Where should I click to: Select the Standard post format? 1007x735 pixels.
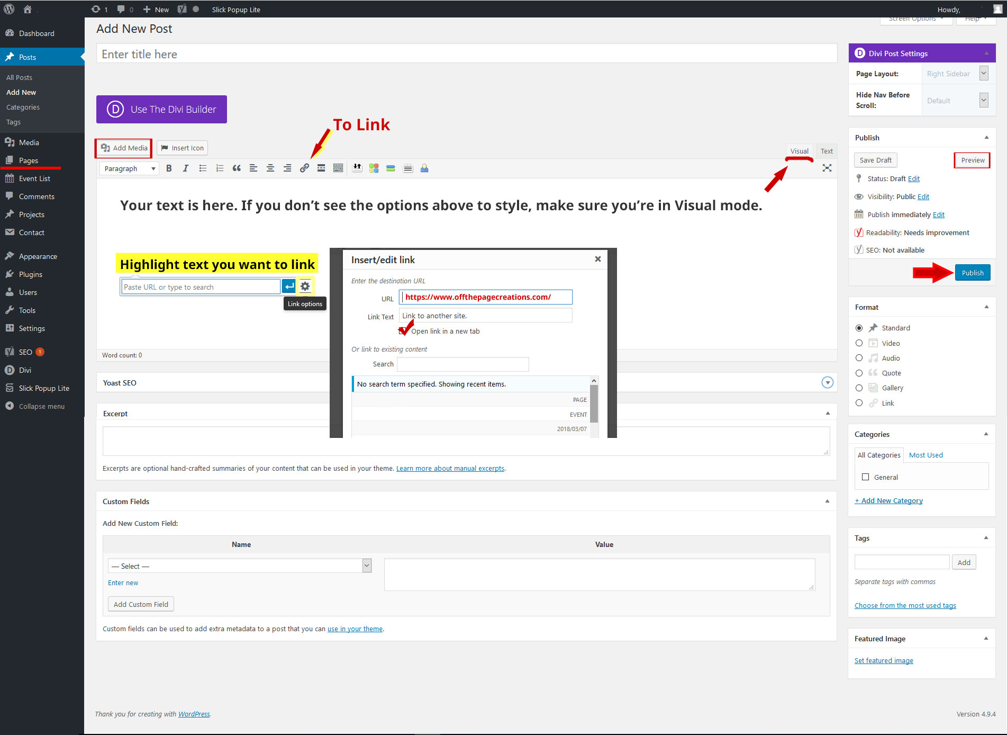click(859, 328)
